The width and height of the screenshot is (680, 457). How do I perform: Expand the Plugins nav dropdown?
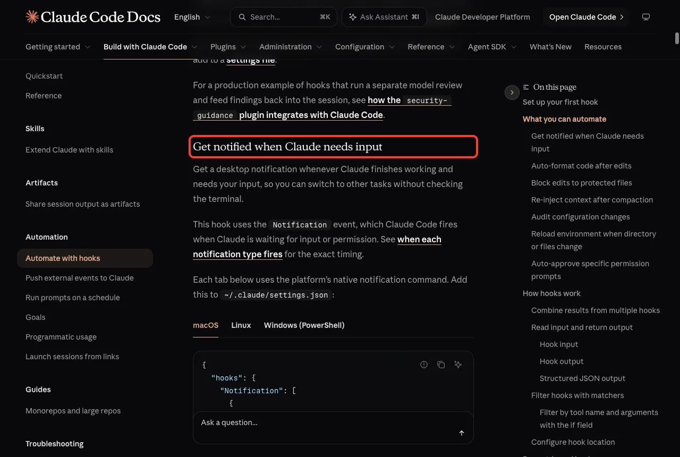(228, 47)
